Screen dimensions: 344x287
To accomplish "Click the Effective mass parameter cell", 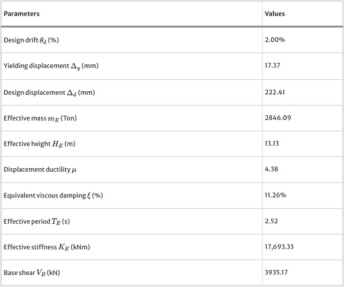I will (40, 118).
